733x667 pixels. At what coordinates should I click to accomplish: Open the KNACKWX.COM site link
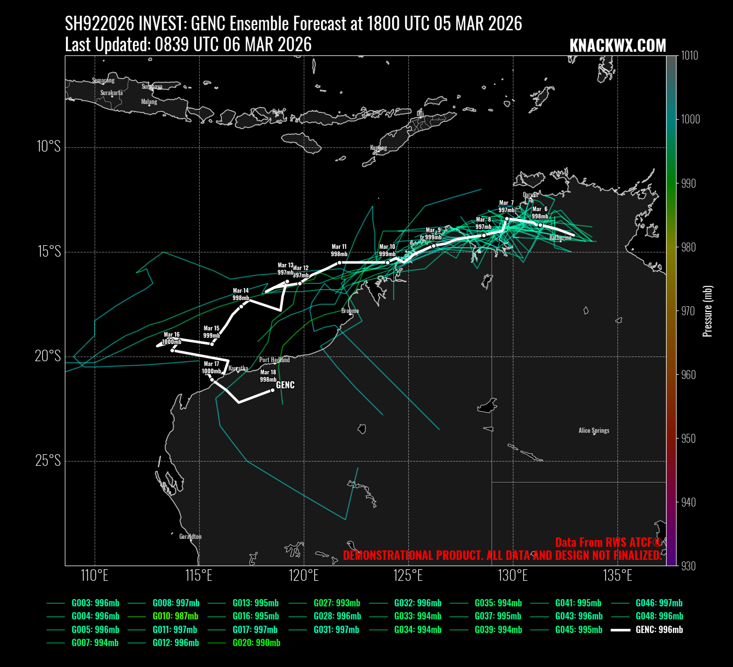617,46
